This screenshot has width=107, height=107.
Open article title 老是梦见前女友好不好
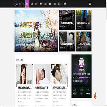click(42, 88)
